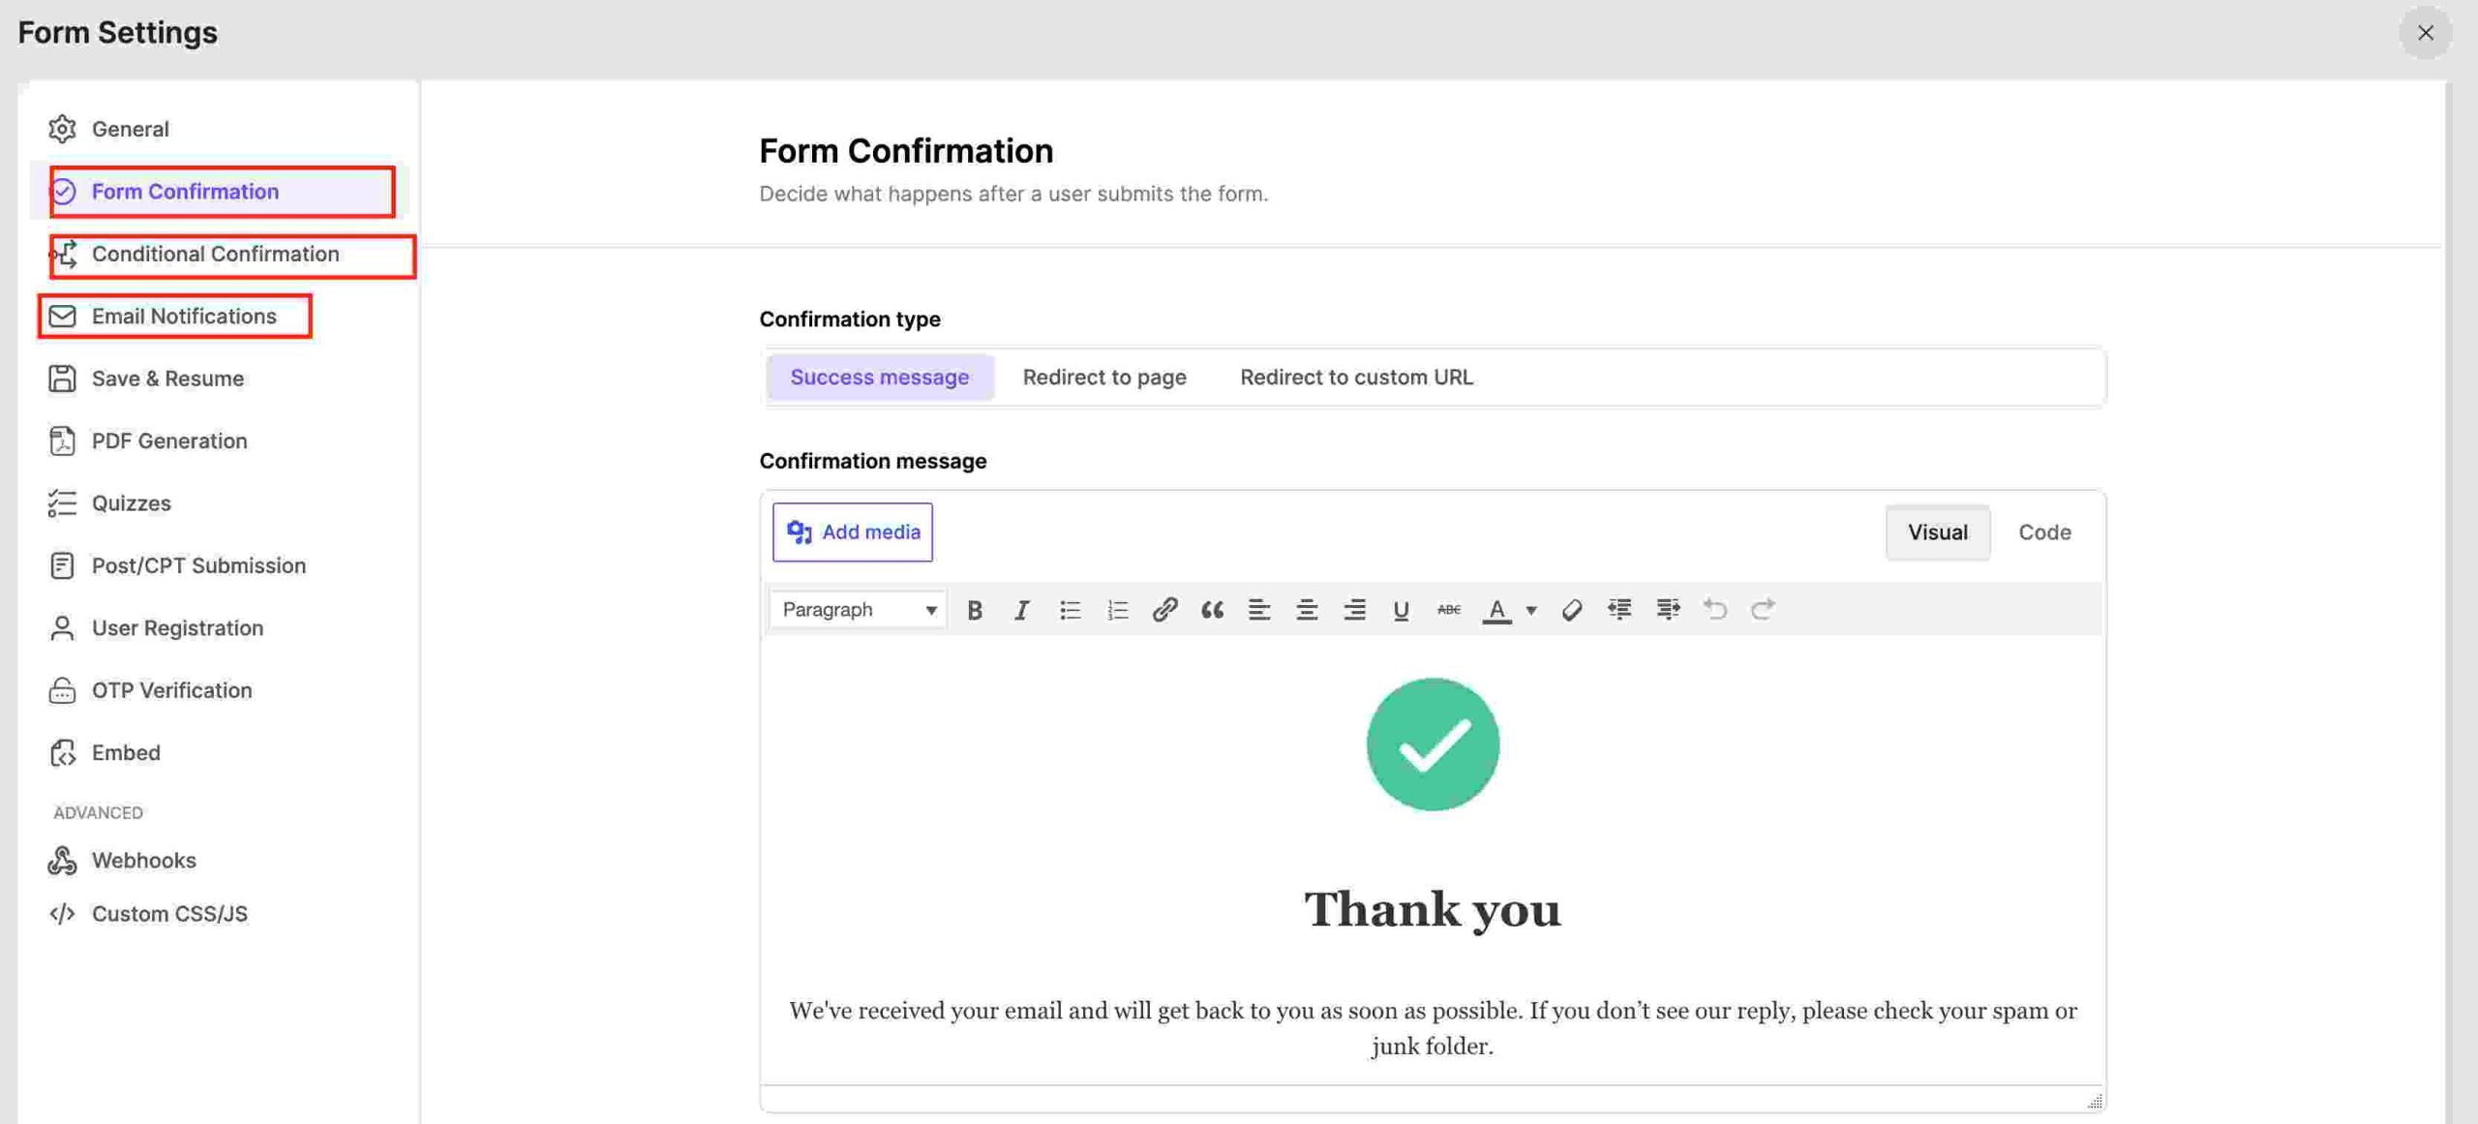2478x1124 pixels.
Task: Click the insert link icon
Action: [1164, 610]
